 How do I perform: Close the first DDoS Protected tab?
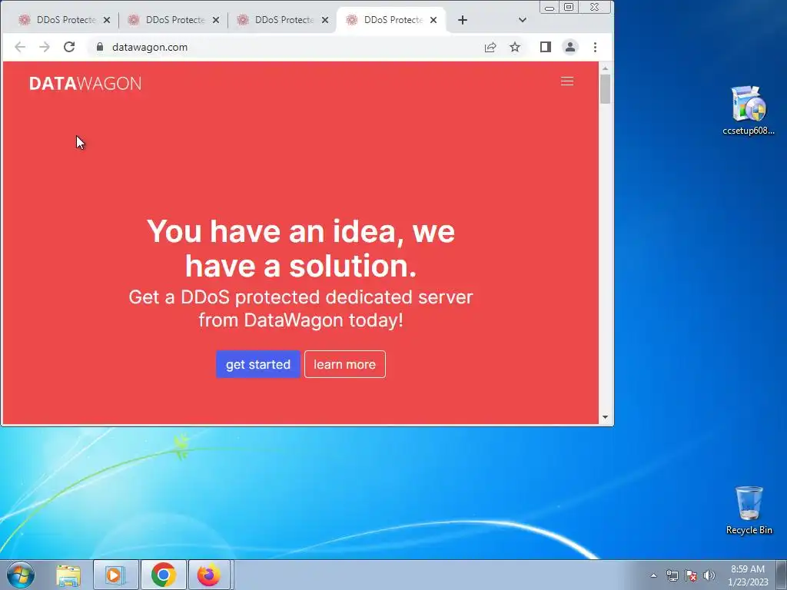coord(107,20)
